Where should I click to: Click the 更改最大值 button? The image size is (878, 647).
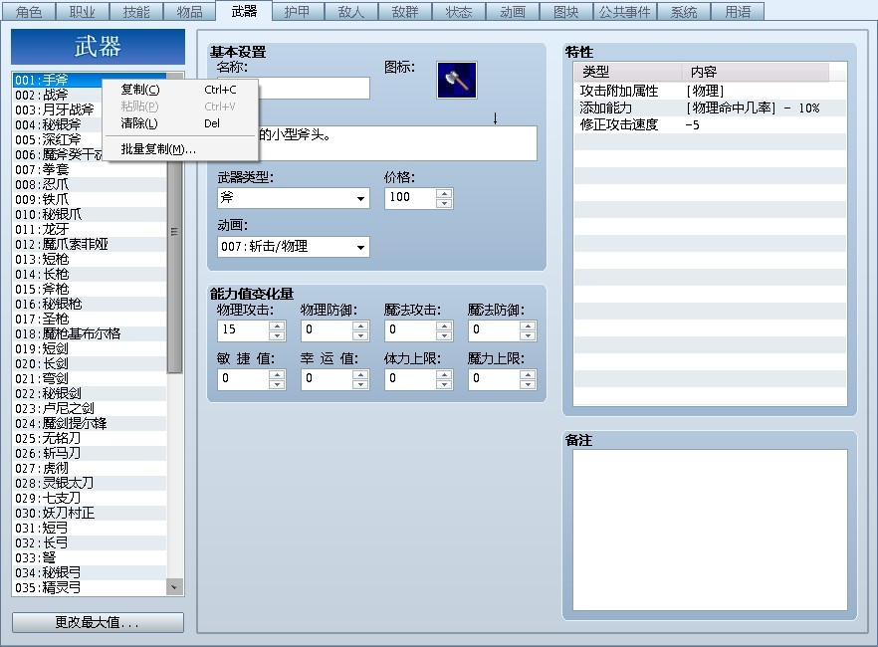coord(97,622)
